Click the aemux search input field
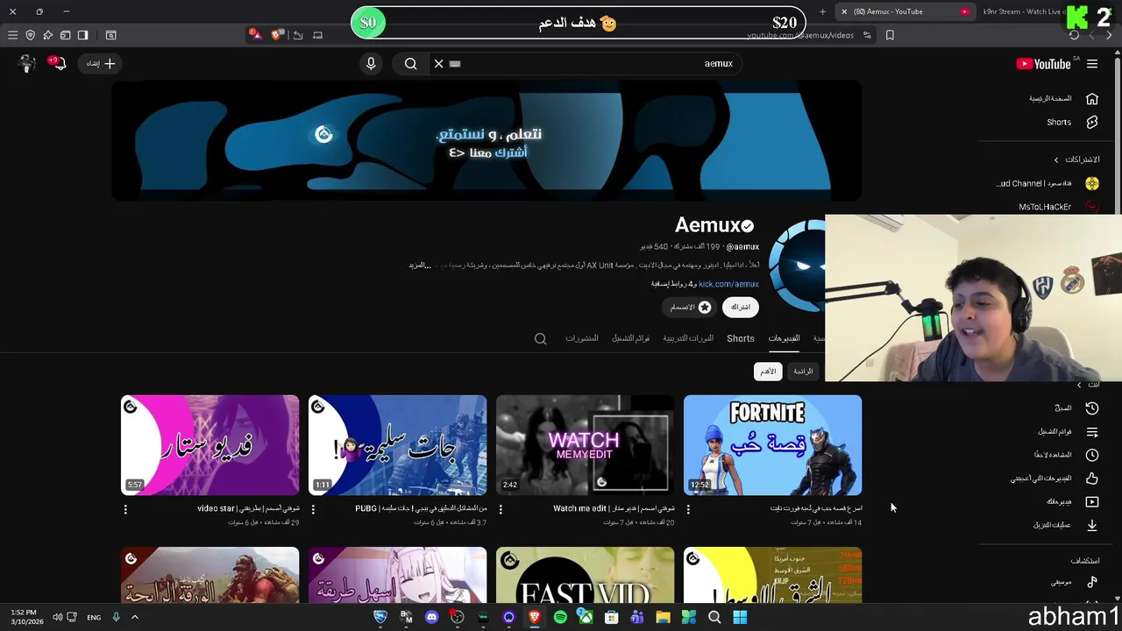 coord(596,63)
